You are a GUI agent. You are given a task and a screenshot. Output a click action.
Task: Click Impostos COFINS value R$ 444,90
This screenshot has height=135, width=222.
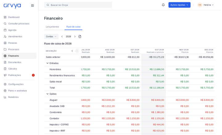tap(158, 125)
